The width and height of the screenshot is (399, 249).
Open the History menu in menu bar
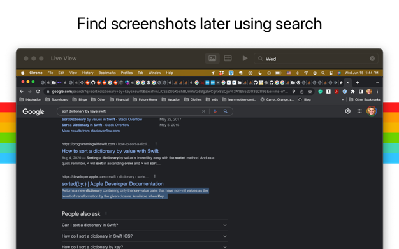pyautogui.click(x=87, y=73)
